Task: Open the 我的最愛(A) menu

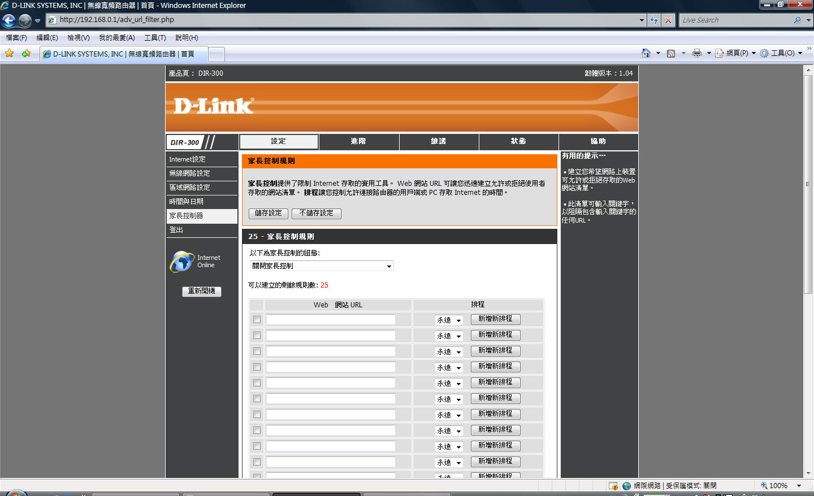Action: tap(116, 38)
